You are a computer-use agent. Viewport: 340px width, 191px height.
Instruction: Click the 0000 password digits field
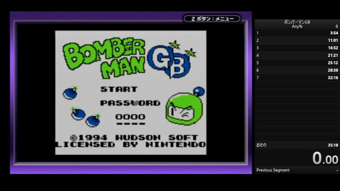click(130, 117)
